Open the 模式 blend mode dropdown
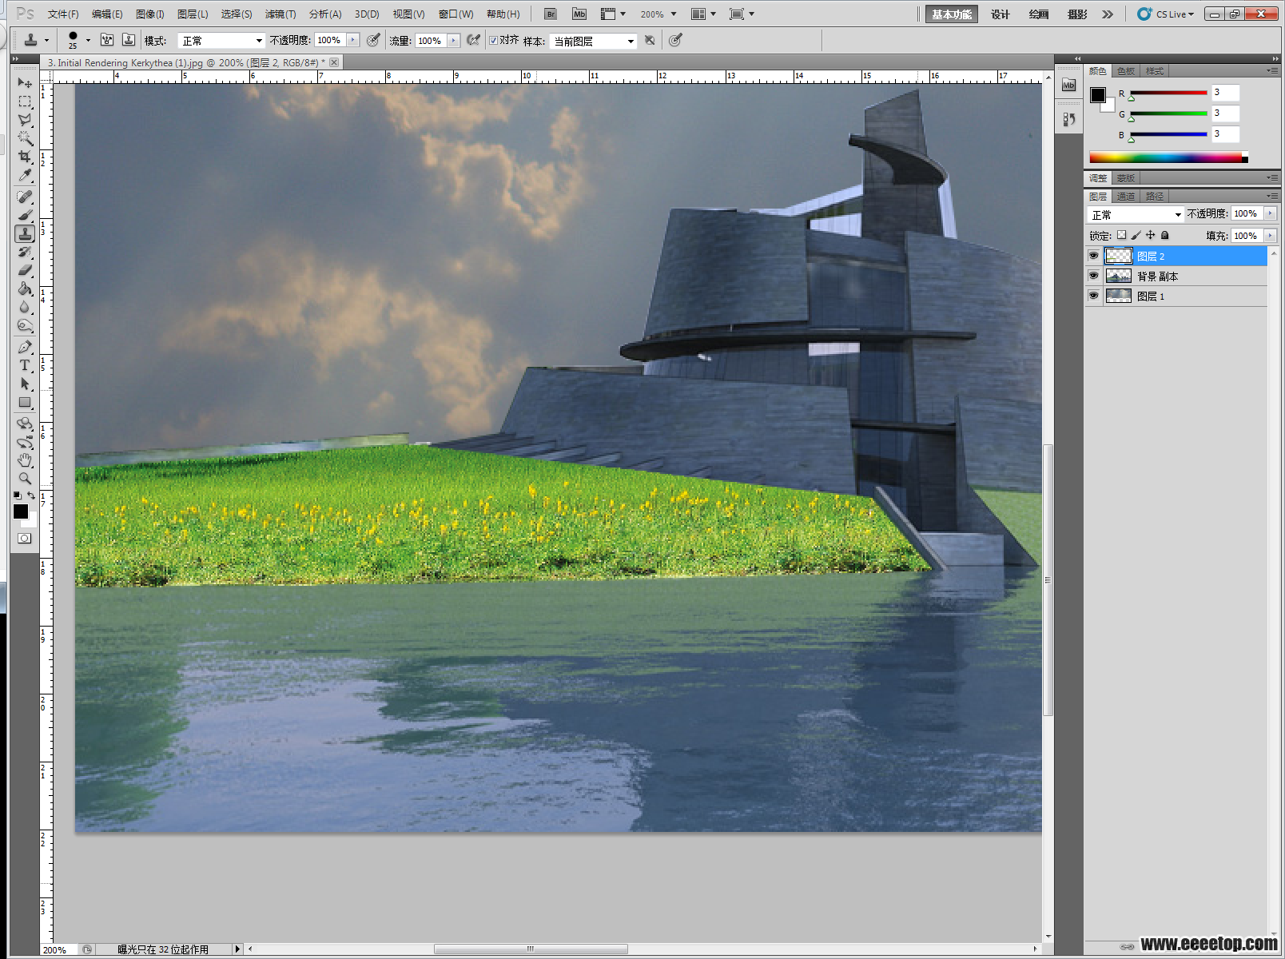Screen dimensions: 1285x959 tap(222, 40)
